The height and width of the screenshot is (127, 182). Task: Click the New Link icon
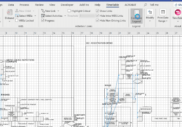43,11
